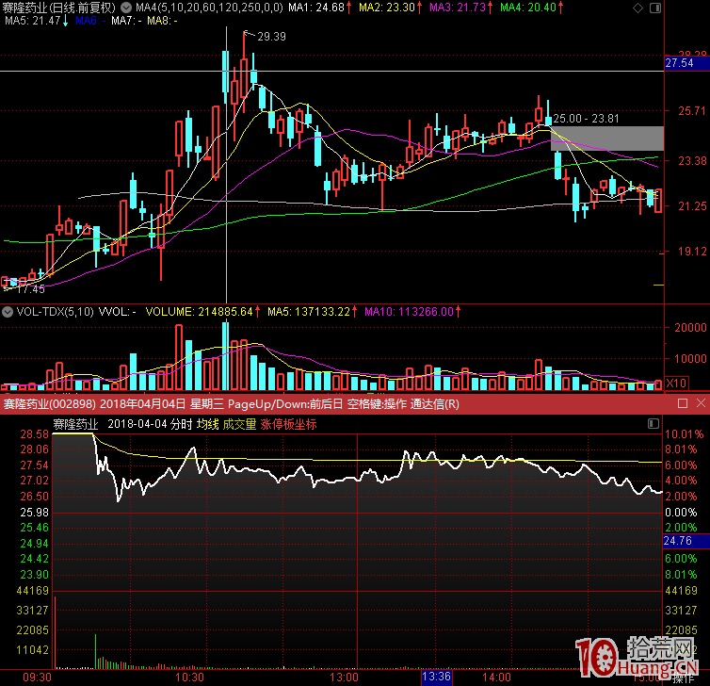Viewport: 710px width, 686px height.
Task: Click the gray 25.00 - 23.81 gap box
Action: (606, 138)
